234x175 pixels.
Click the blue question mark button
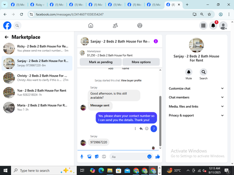(x=154, y=129)
